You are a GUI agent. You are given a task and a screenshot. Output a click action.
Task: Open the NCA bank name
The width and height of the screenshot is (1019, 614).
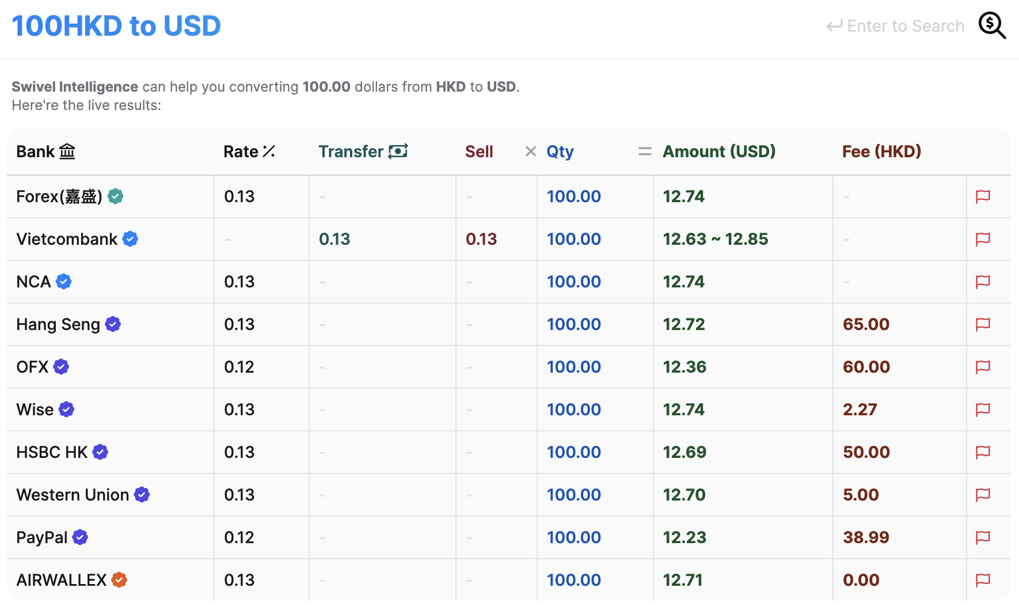[x=33, y=282]
